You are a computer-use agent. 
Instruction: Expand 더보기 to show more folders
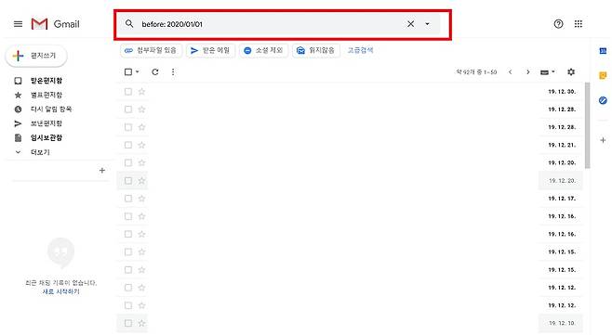tap(40, 152)
